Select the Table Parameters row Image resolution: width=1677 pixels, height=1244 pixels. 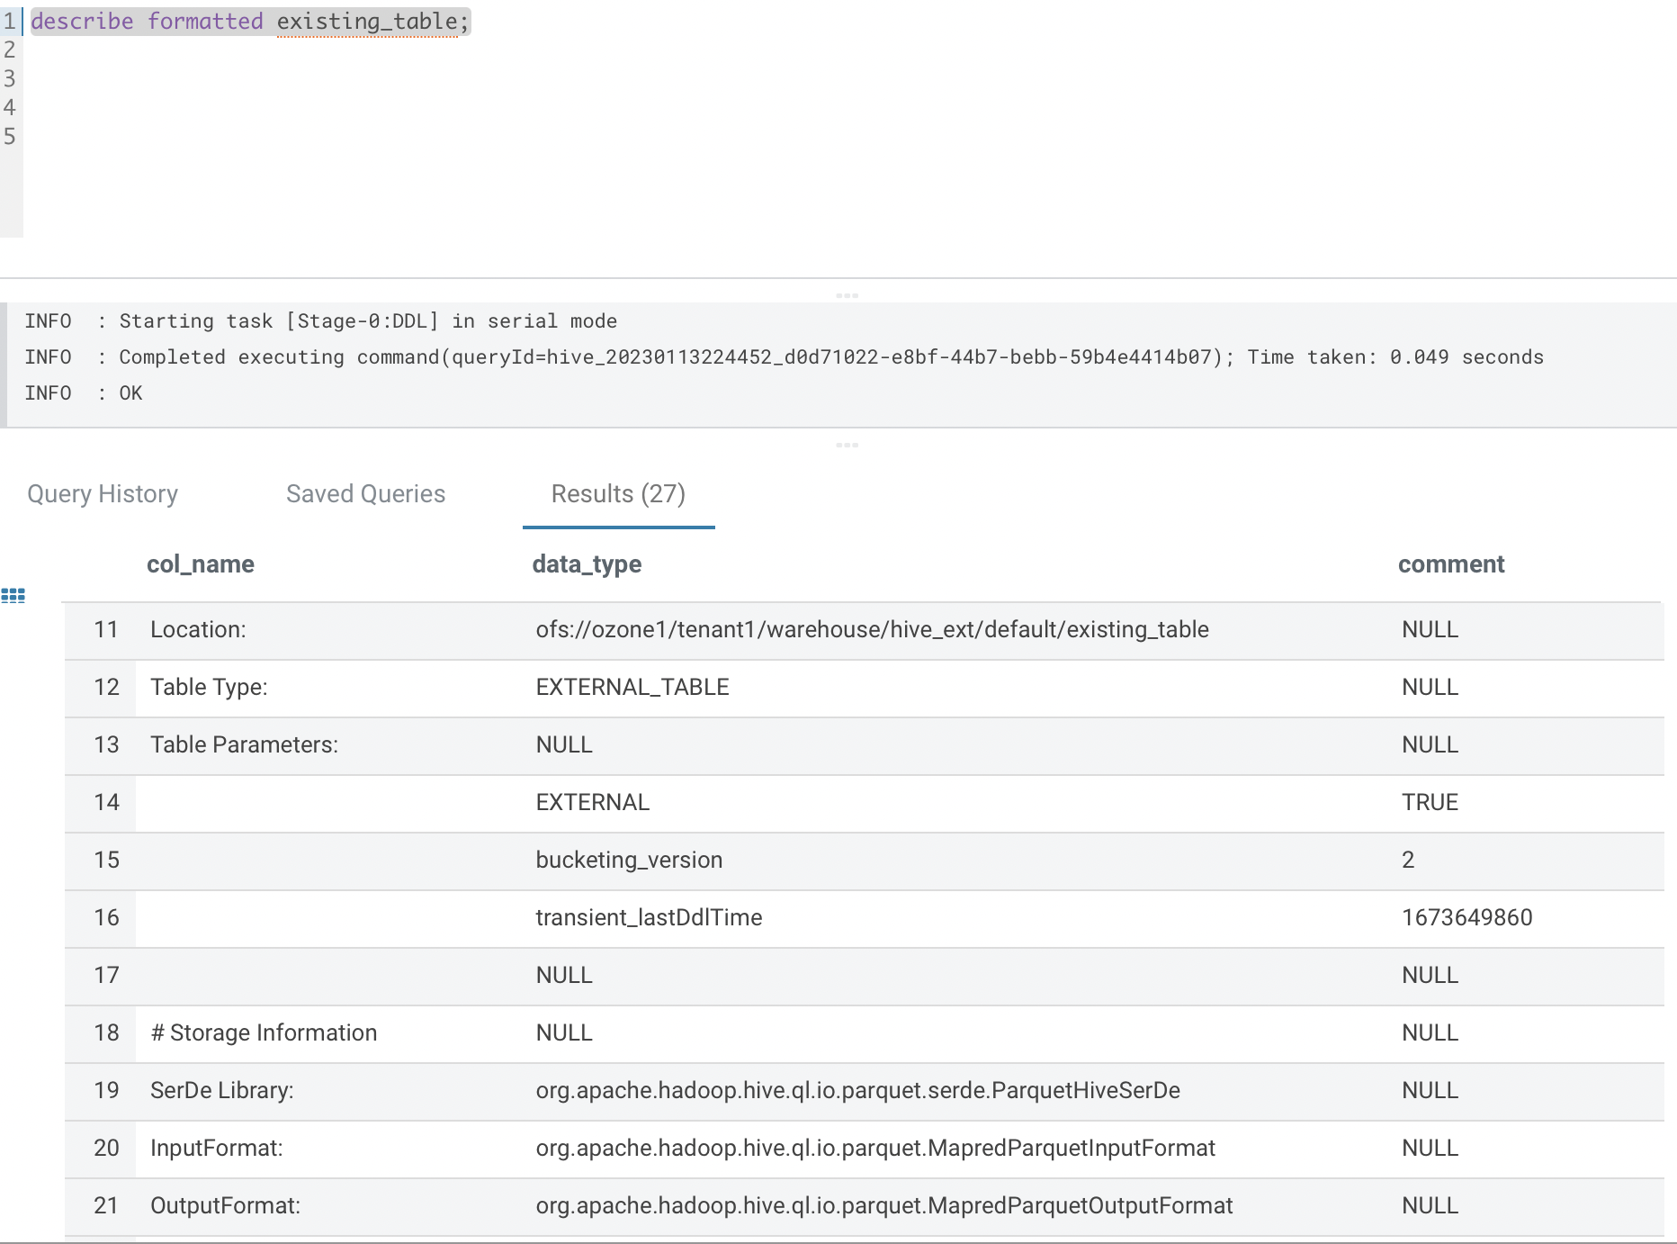[x=244, y=744]
